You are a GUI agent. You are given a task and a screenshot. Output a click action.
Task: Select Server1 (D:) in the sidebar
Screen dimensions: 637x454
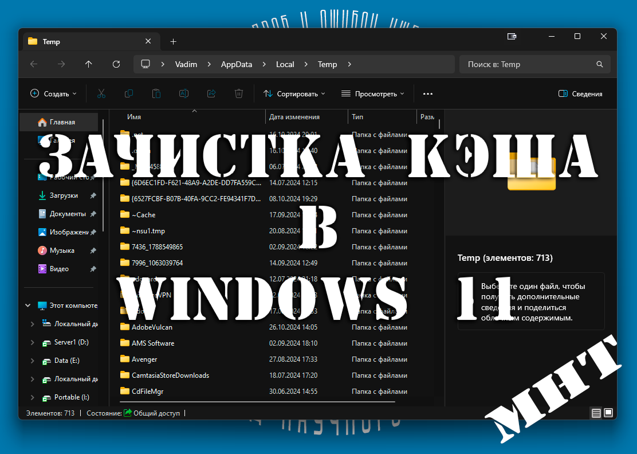pyautogui.click(x=71, y=342)
